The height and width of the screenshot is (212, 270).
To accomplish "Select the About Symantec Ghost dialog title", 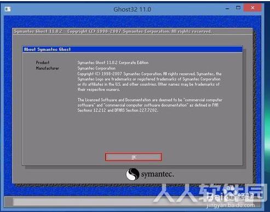I will (47, 49).
